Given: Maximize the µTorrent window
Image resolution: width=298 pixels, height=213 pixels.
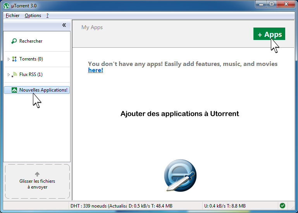Looking at the screenshot, I should click(x=272, y=4).
